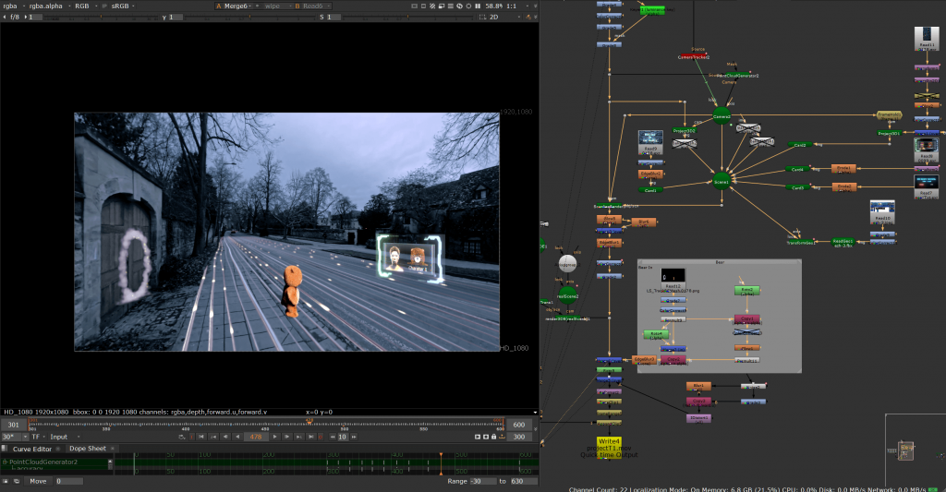
Task: Select the TransformGeo1 node
Action: click(801, 242)
